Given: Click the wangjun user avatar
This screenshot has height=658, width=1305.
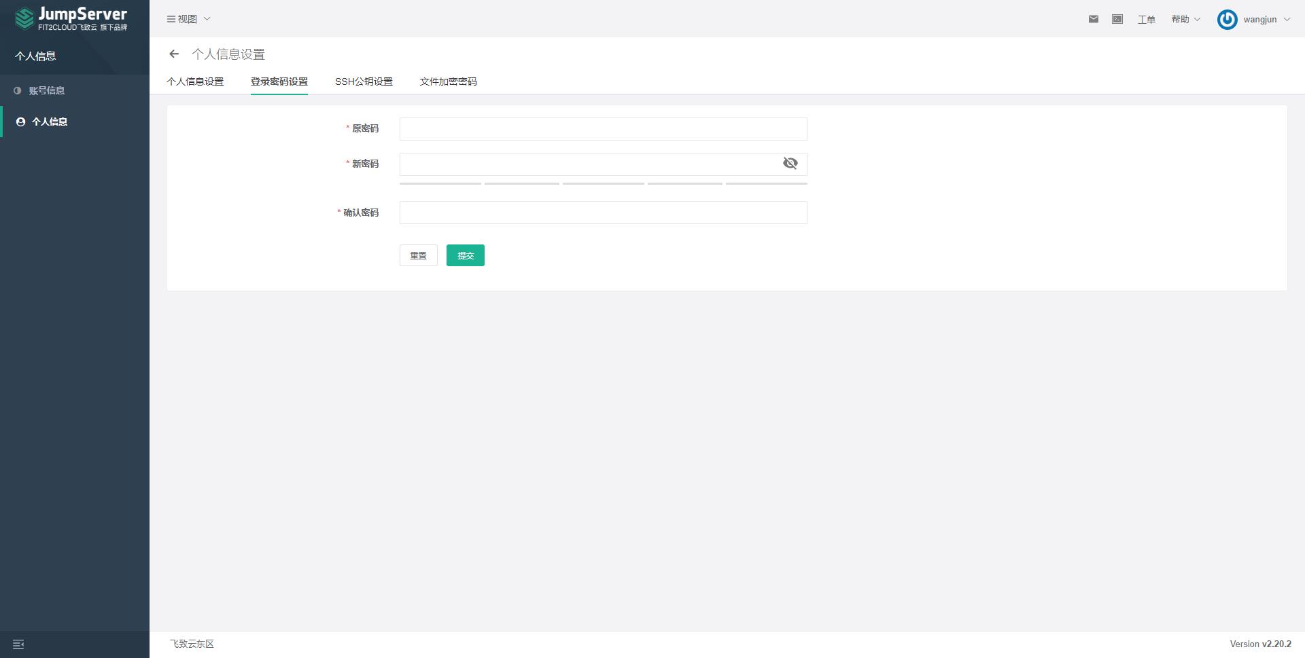Looking at the screenshot, I should click(x=1227, y=19).
